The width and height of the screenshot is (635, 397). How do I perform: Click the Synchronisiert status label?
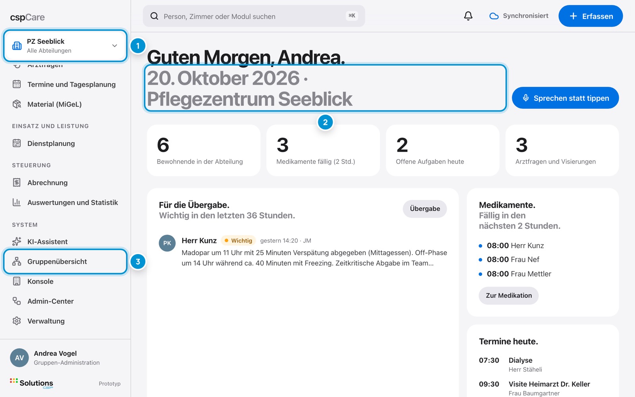click(x=525, y=16)
